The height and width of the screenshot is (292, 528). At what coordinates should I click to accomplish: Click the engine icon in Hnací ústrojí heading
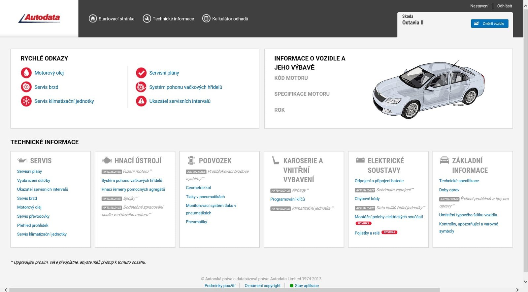107,161
